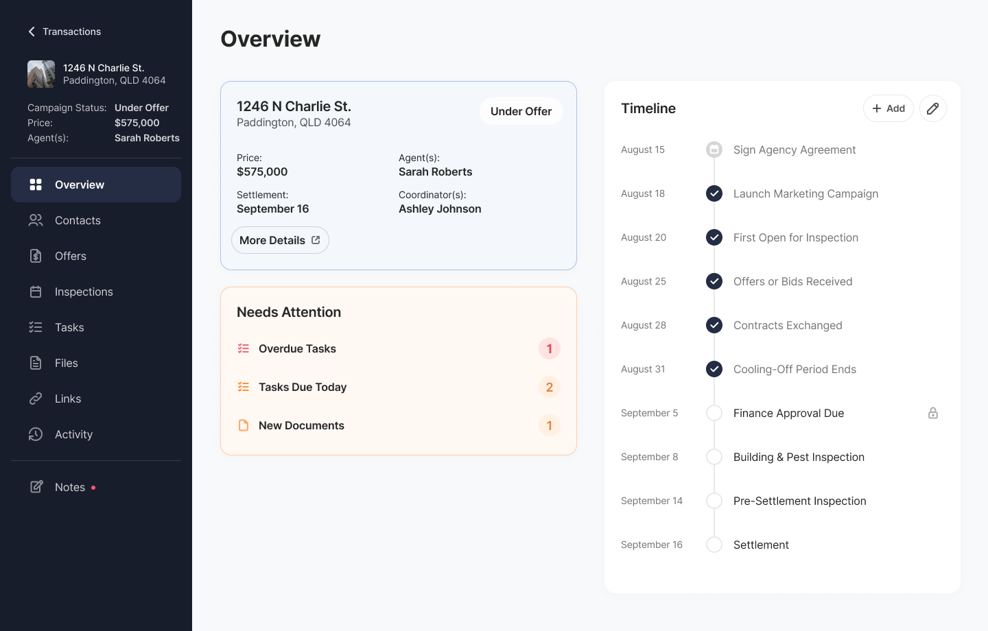
Task: Open the Contacts people icon in sidebar
Action: pos(36,220)
